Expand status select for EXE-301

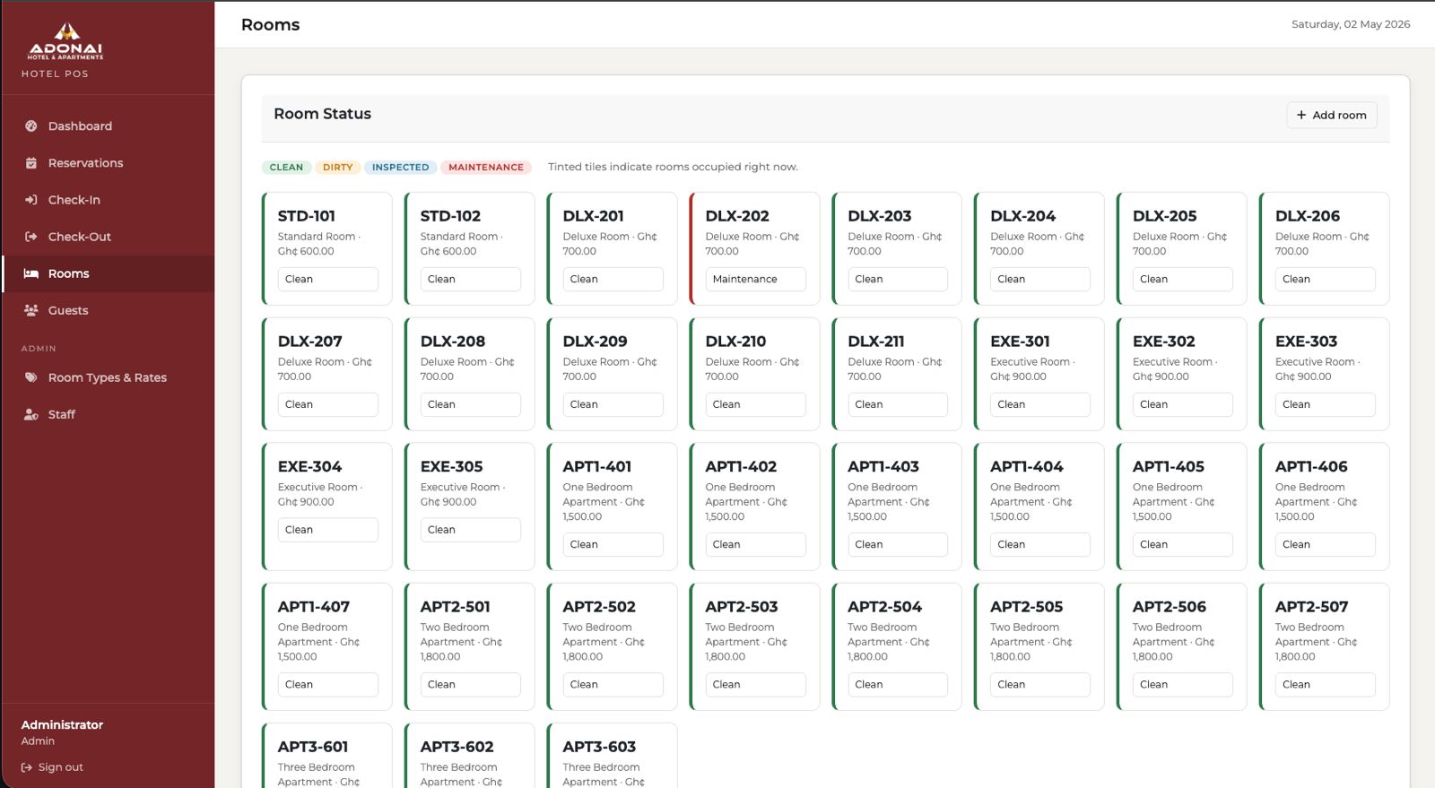(x=1040, y=404)
